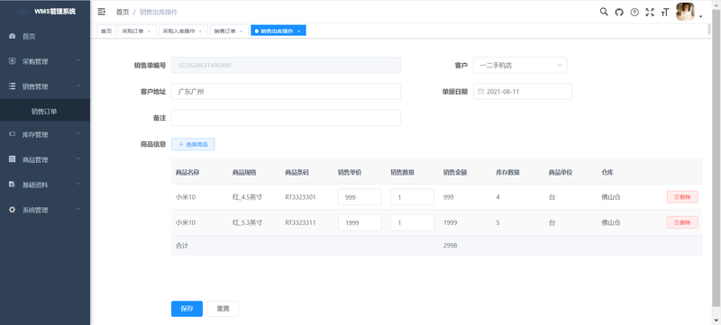The width and height of the screenshot is (721, 325).
Task: Open the user avatar menu
Action: tap(685, 12)
